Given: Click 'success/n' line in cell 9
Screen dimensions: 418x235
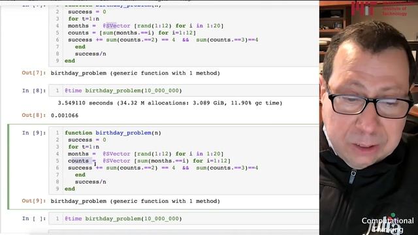Looking at the screenshot, I should 90,181.
